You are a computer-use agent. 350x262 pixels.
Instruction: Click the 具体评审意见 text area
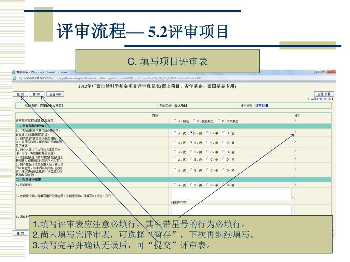[231, 210]
